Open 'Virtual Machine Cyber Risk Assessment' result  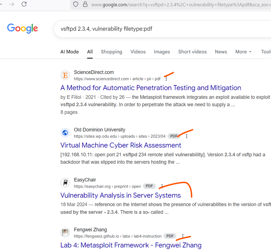pos(121,145)
